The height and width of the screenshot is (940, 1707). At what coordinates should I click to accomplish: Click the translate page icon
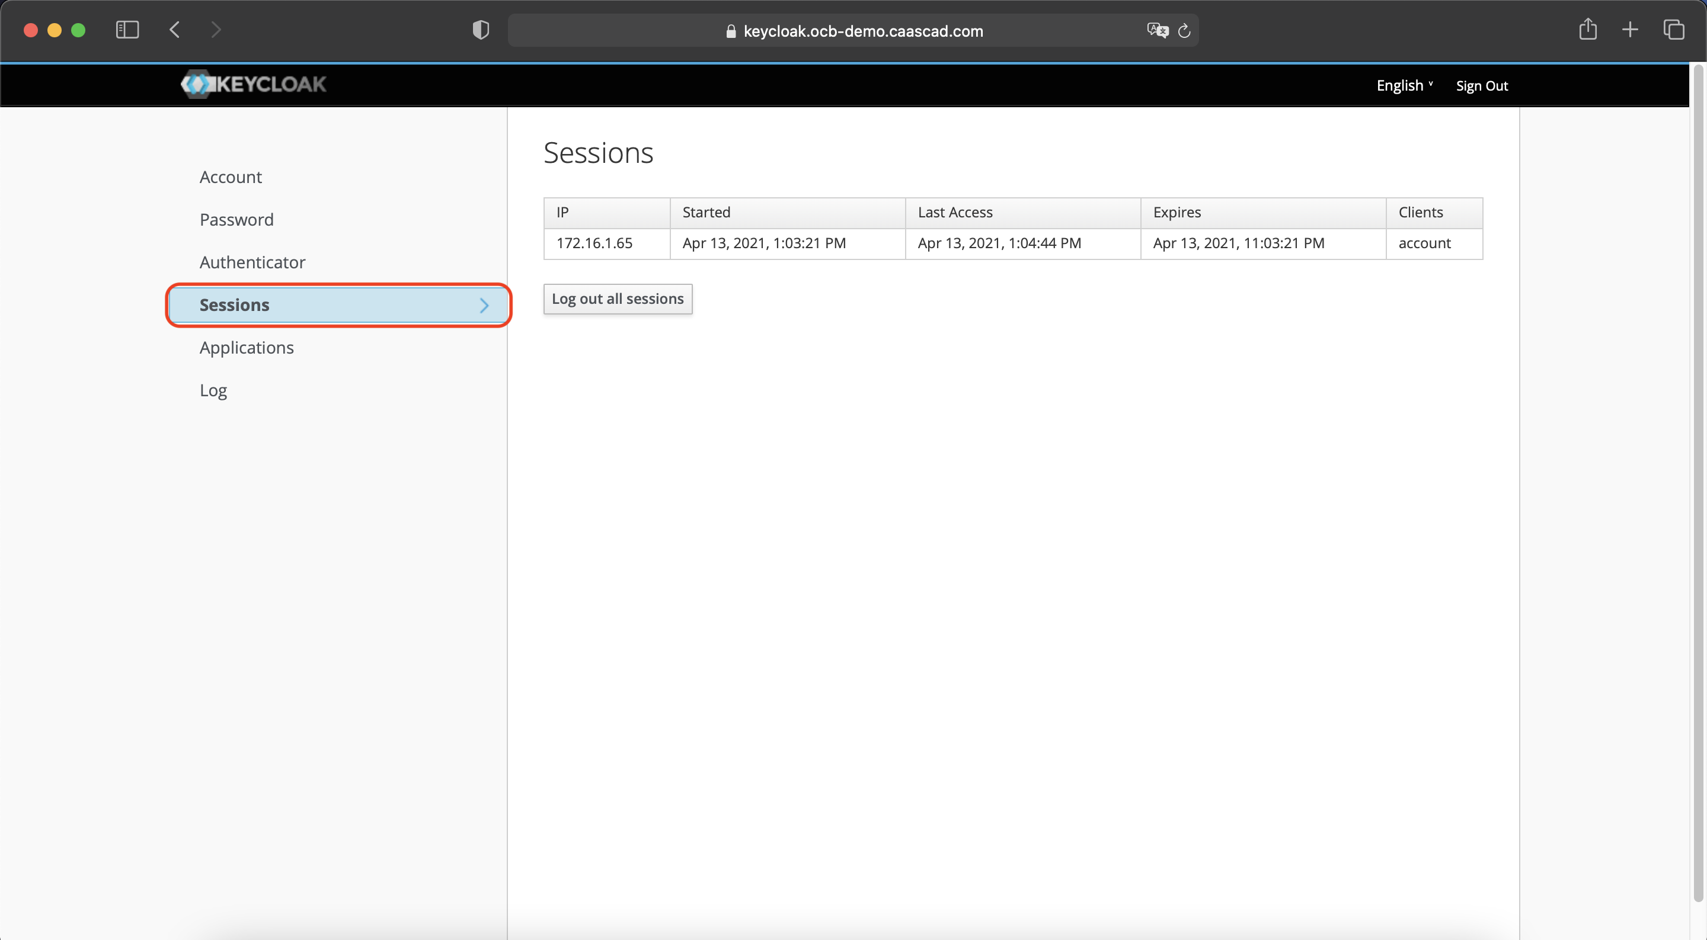coord(1157,30)
